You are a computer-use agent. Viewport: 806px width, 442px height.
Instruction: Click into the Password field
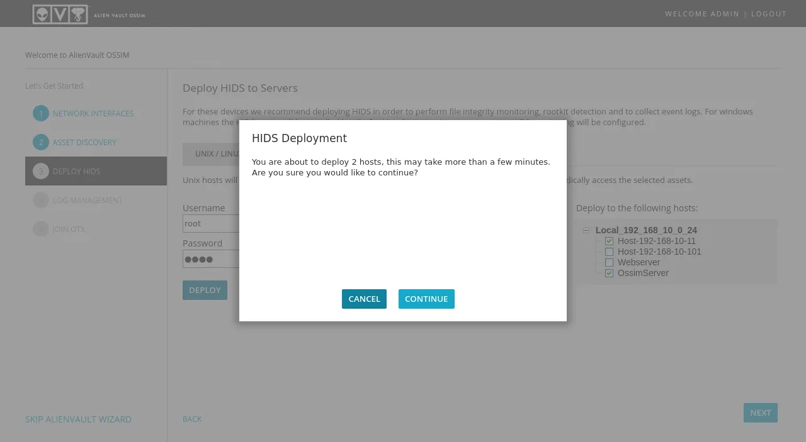tap(210, 259)
